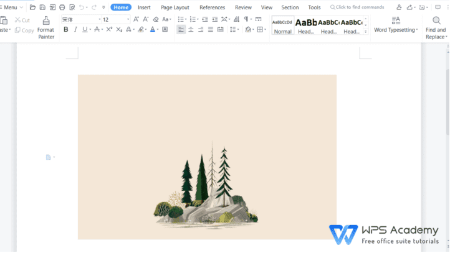Open the font name dropdown
Screen dimensions: 450x253
point(100,19)
